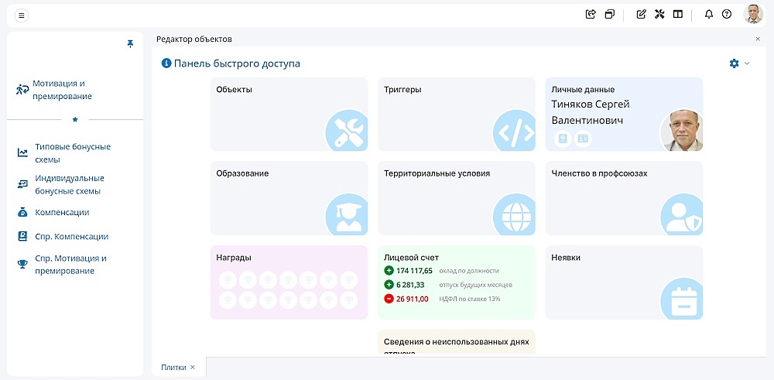The width and height of the screenshot is (774, 380).
Task: Click the pin icon in sidebar
Action: click(x=130, y=44)
